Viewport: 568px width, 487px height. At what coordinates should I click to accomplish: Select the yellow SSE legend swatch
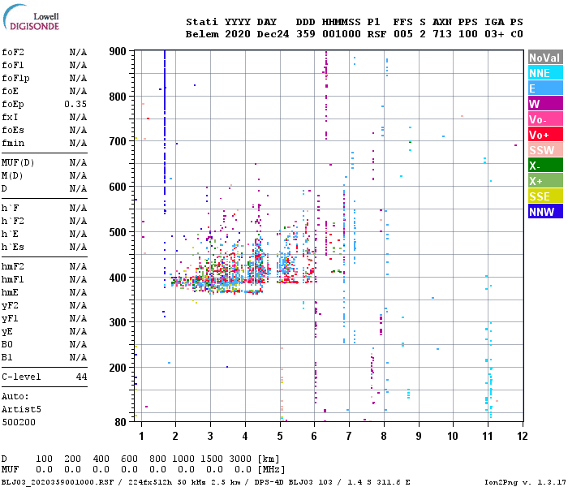[x=545, y=196]
